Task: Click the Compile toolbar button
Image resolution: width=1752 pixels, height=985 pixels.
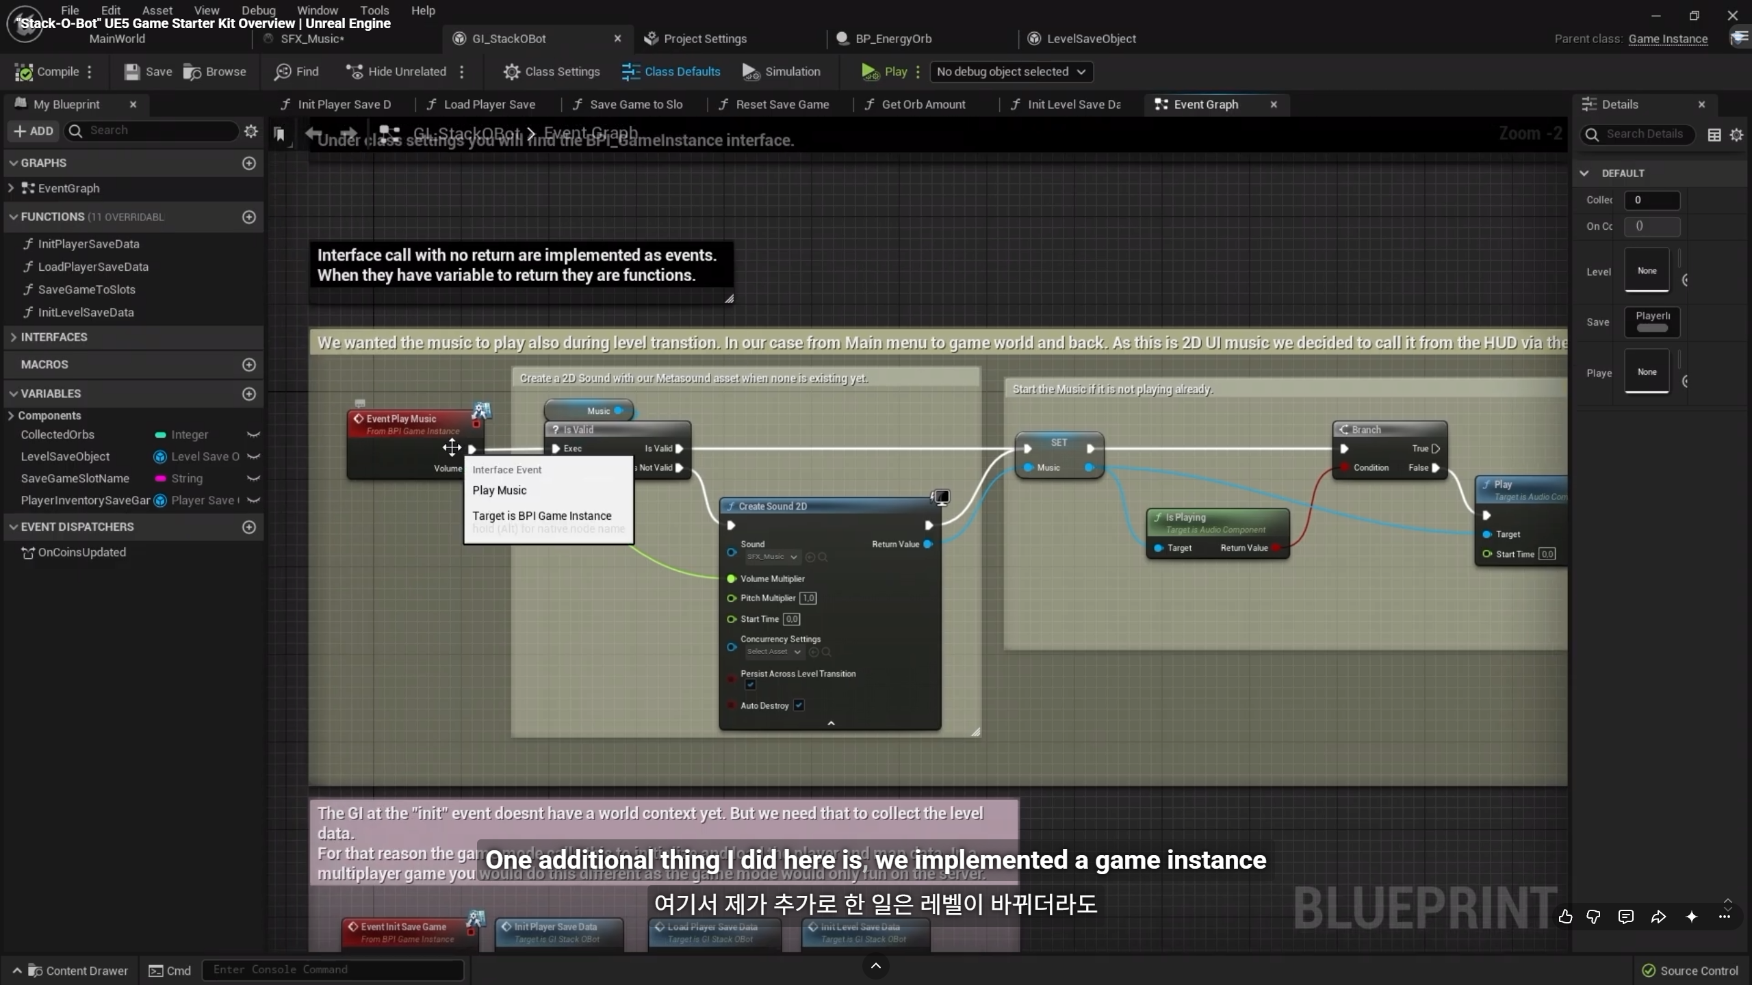Action: [x=47, y=72]
